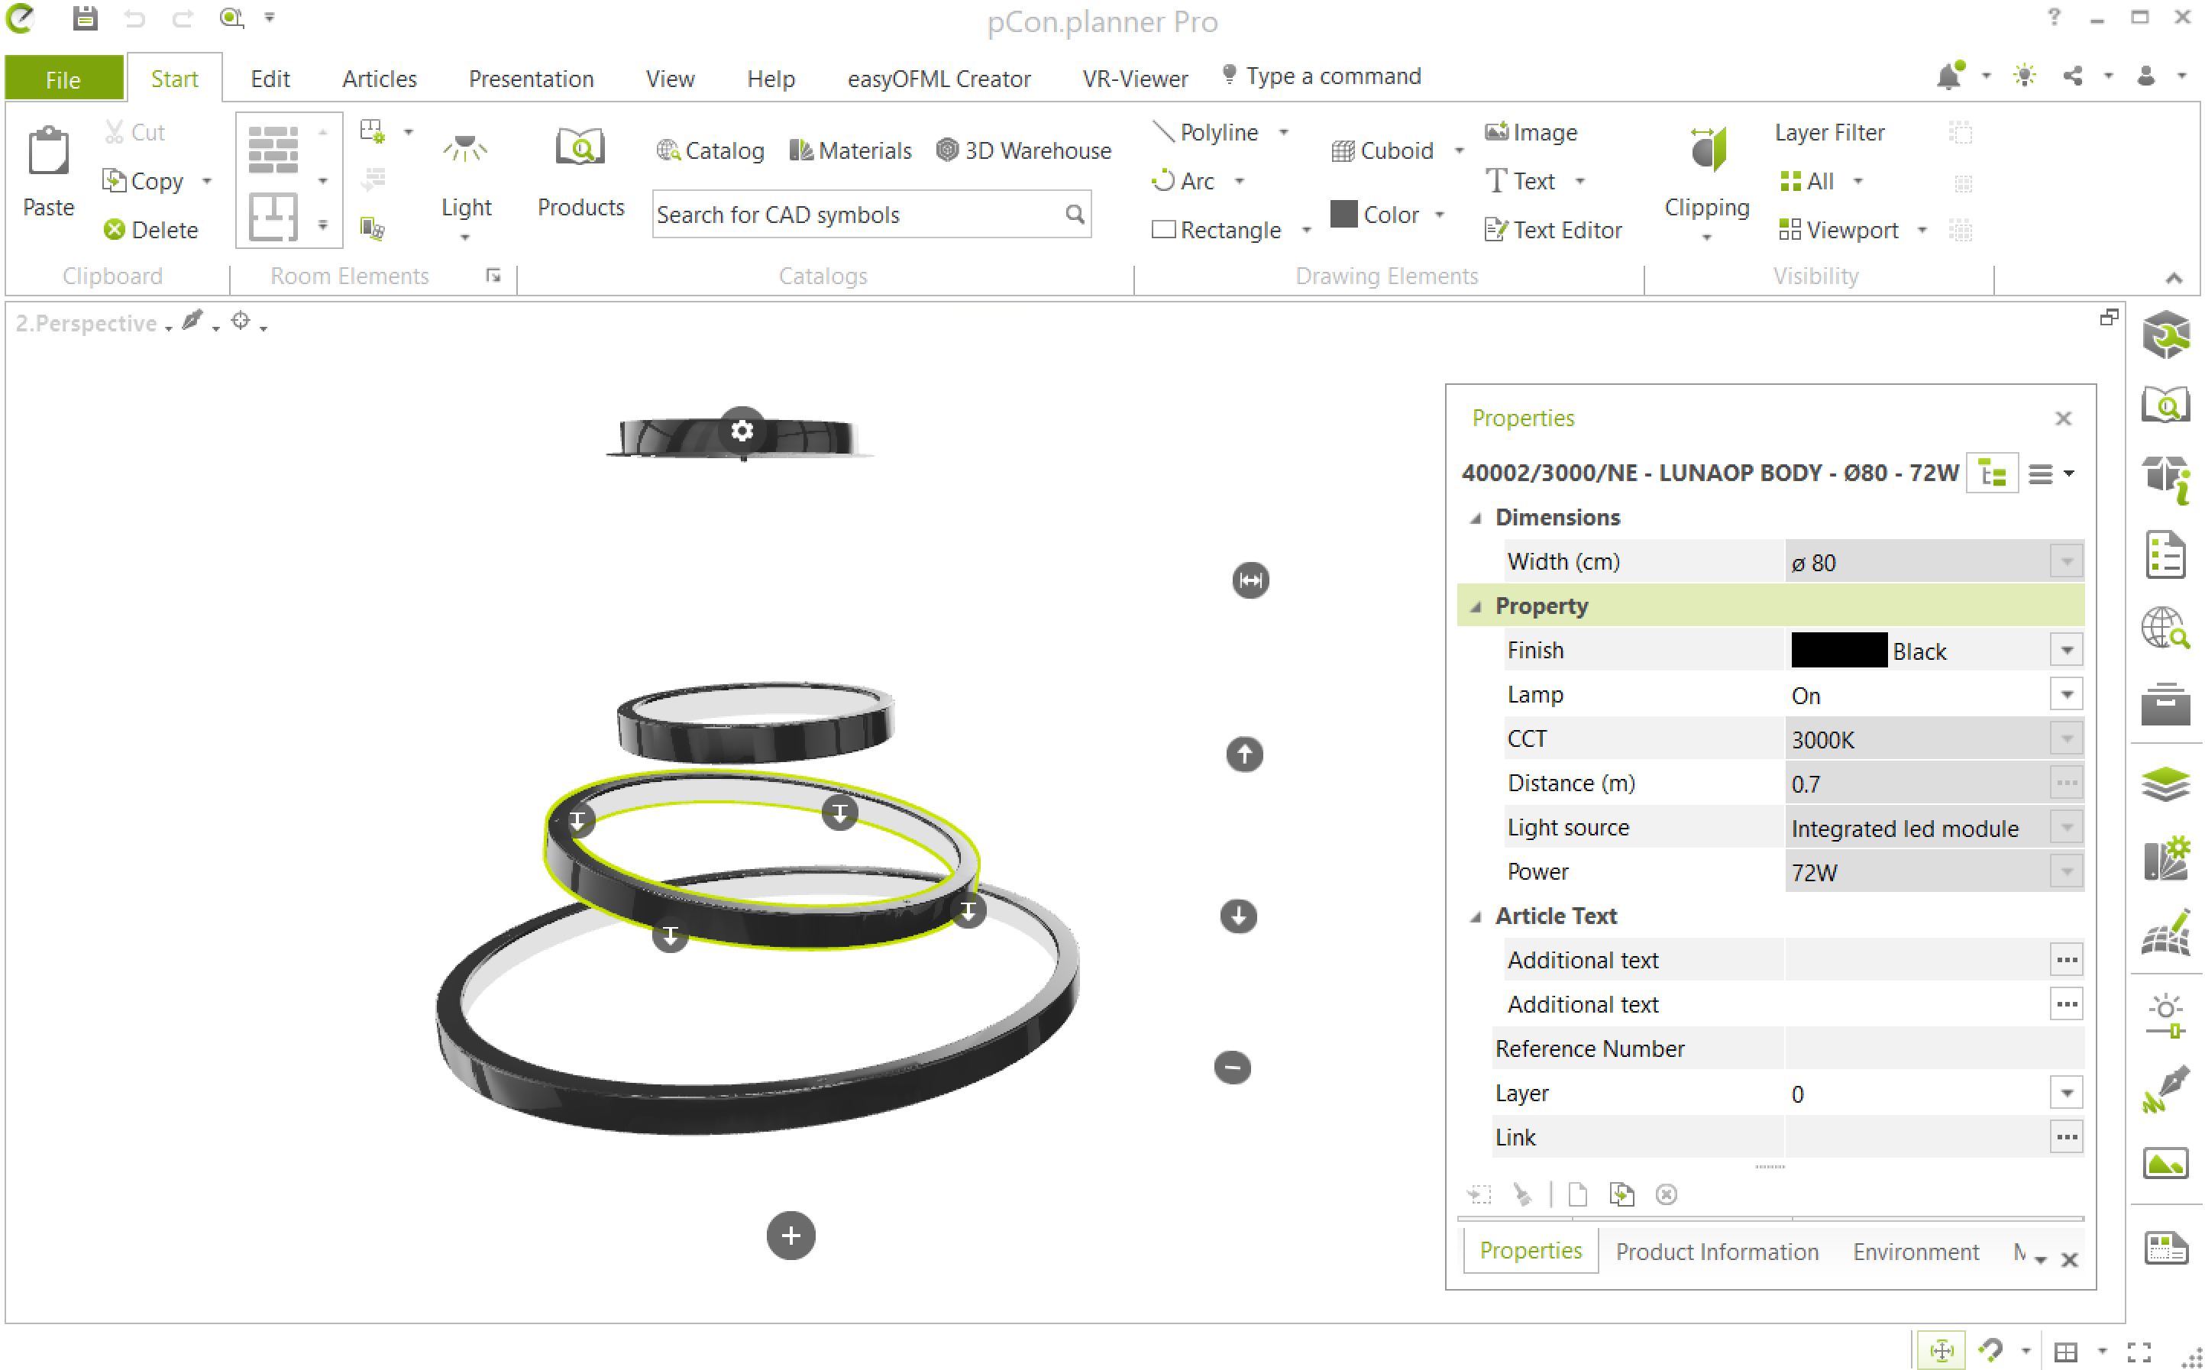Collapse the Article Text section

coord(1476,917)
